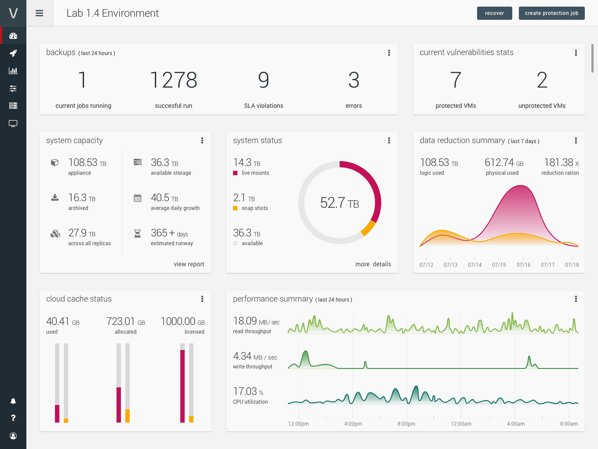Viewport: 598px width, 449px height.
Task: Click the page vertical scrollbar
Action: (593, 58)
